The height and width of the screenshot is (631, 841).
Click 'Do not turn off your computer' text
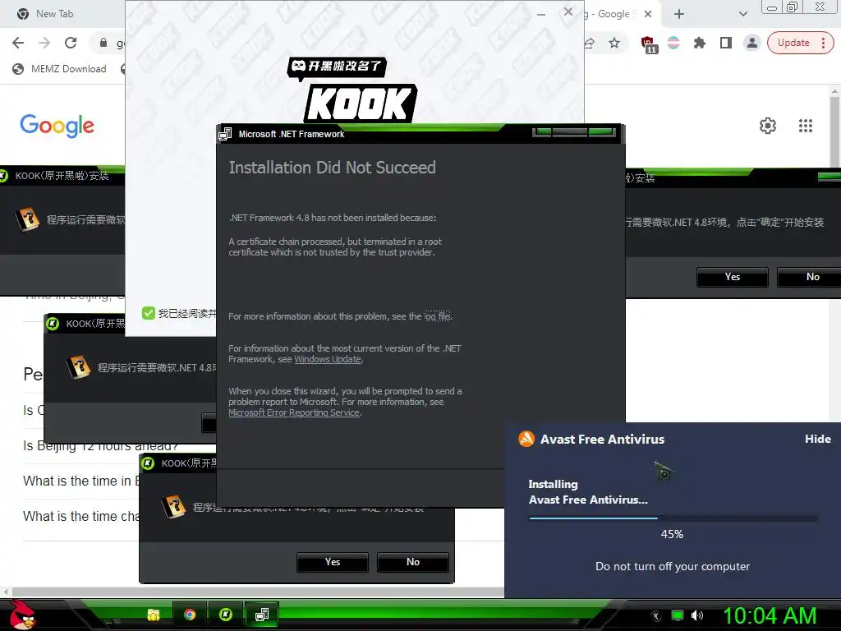pyautogui.click(x=673, y=567)
